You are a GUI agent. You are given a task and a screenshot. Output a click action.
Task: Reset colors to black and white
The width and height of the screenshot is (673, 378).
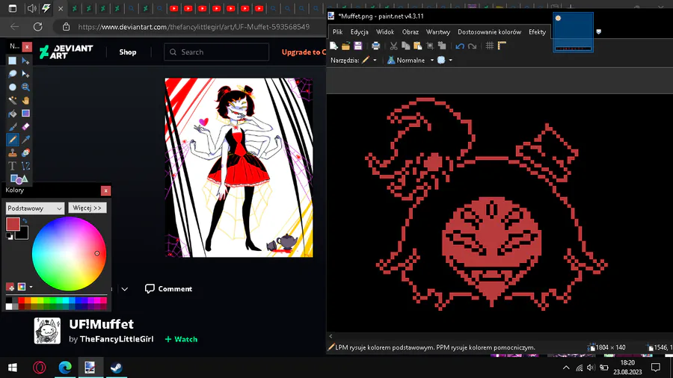click(x=10, y=236)
